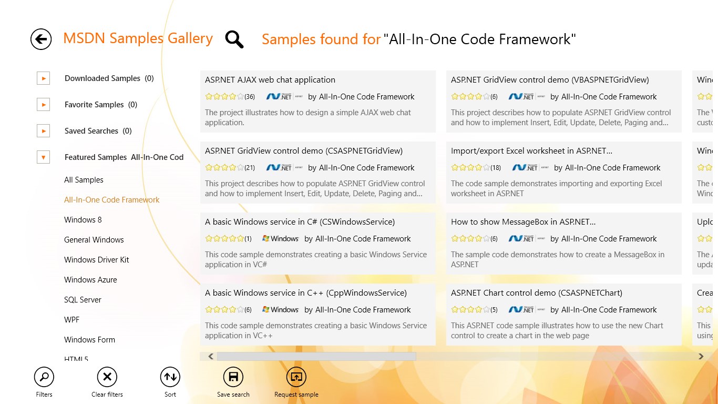Viewport: 718px width, 404px height.
Task: Click the star rating on the Import/export Excel card
Action: click(x=470, y=168)
